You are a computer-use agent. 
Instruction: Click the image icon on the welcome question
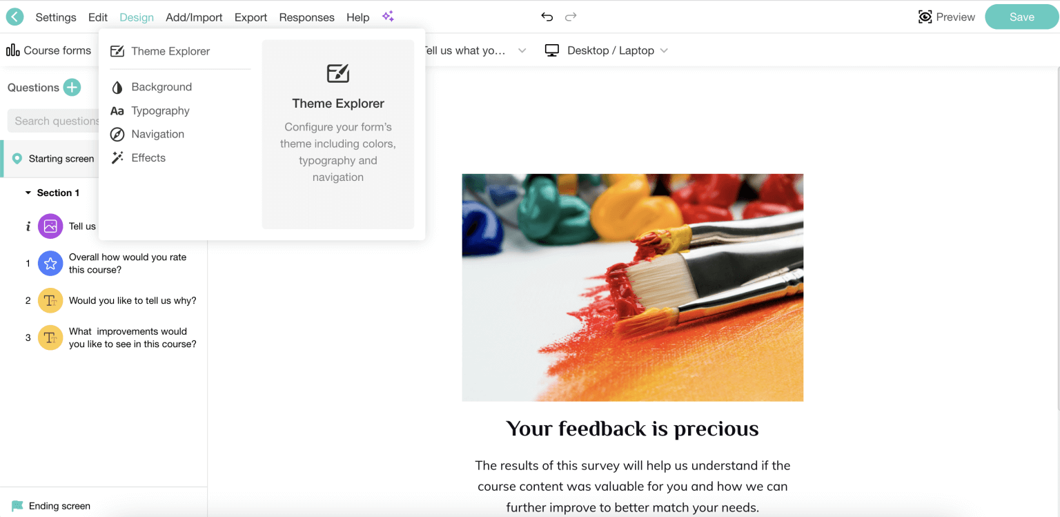point(50,226)
